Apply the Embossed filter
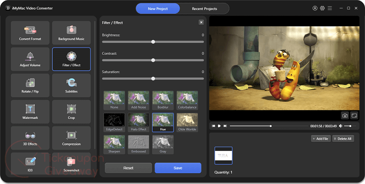Image resolution: width=365 pixels, height=184 pixels. [x=138, y=144]
